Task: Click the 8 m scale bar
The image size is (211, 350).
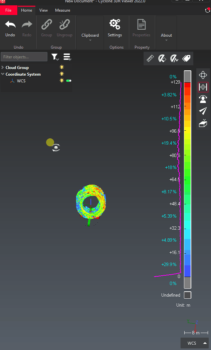Action: pyautogui.click(x=196, y=333)
